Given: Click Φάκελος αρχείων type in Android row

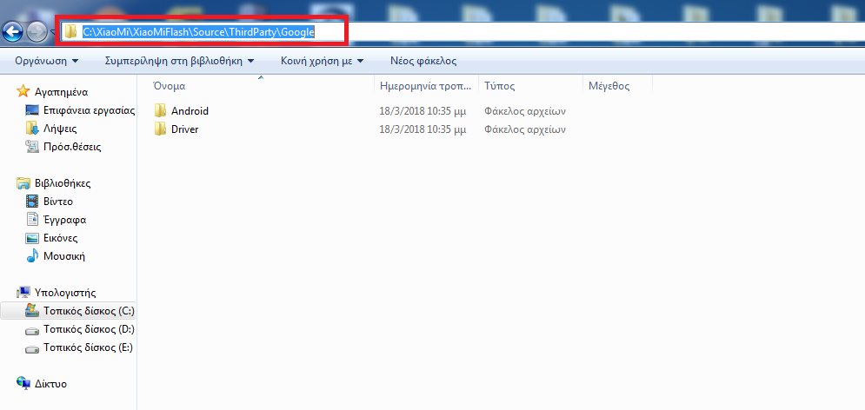Looking at the screenshot, I should pos(525,111).
